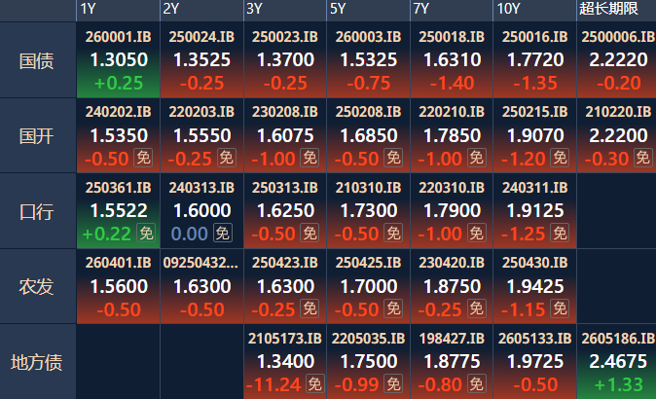Click the 免 icon next to 0.00 on 240313.IB

click(x=222, y=233)
